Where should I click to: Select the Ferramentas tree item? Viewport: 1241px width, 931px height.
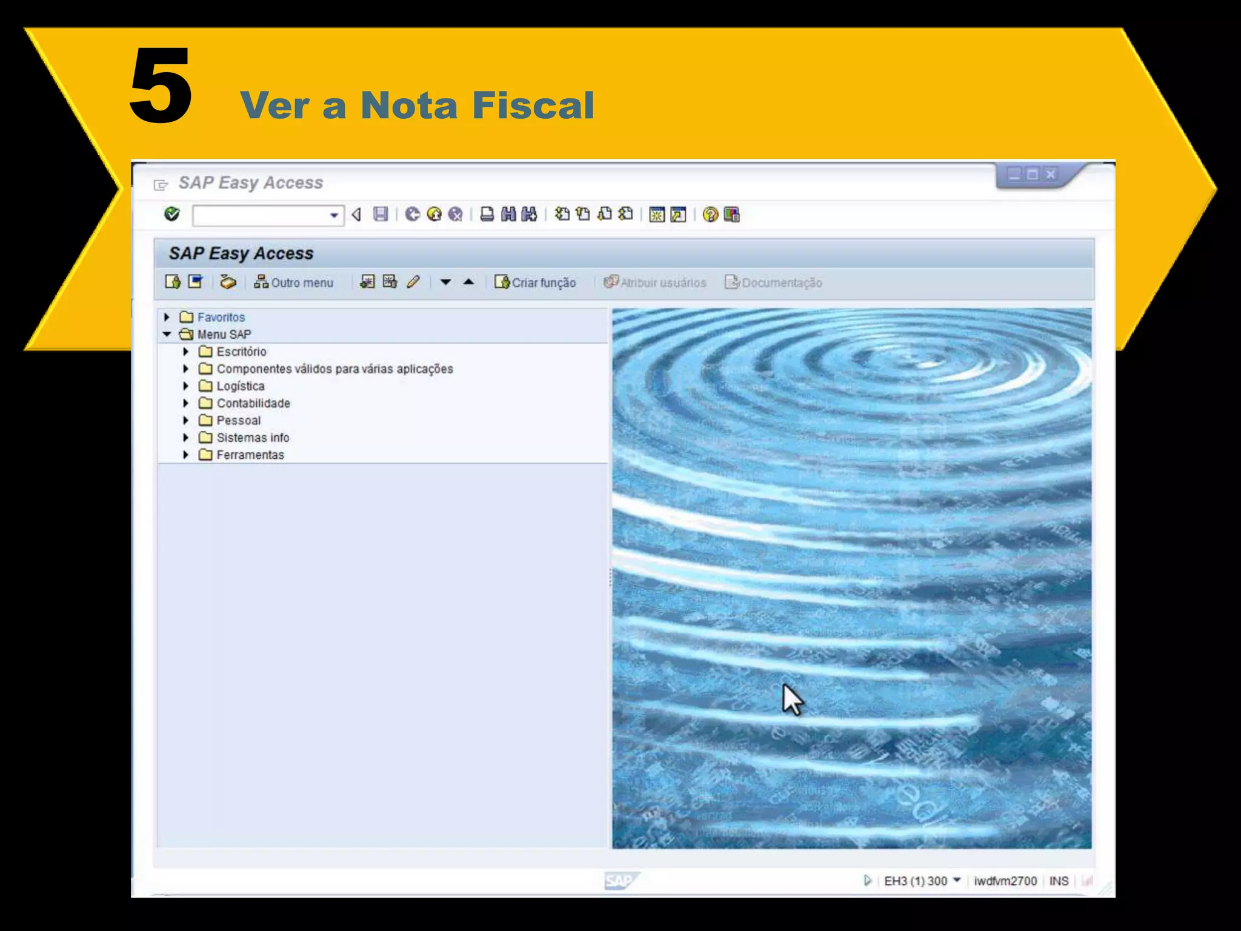click(250, 455)
